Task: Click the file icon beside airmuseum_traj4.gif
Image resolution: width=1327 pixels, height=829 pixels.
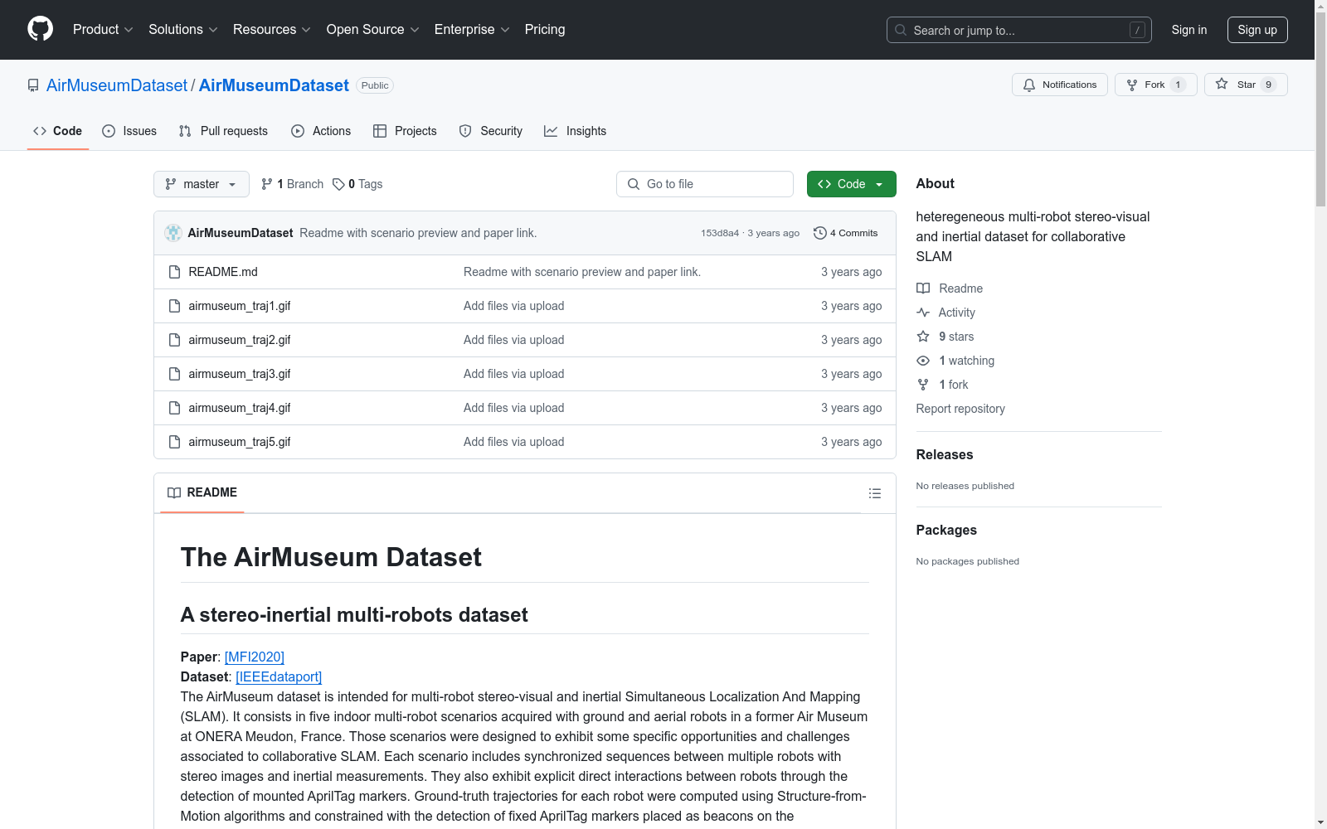Action: (174, 408)
